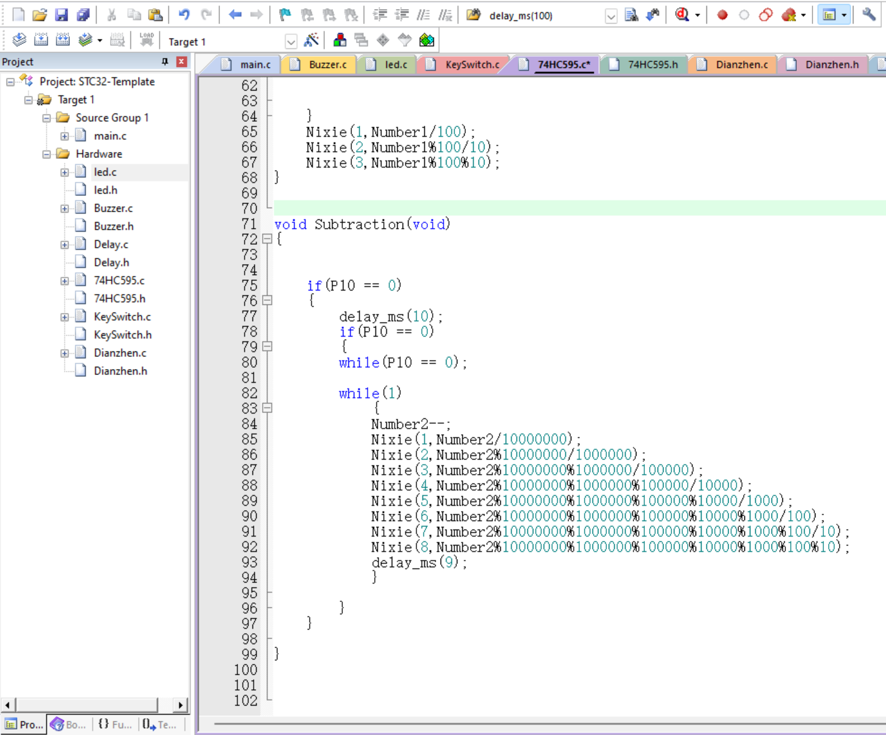Screen dimensions: 886x735
Task: Click the Save file toolbar icon
Action: 61,15
